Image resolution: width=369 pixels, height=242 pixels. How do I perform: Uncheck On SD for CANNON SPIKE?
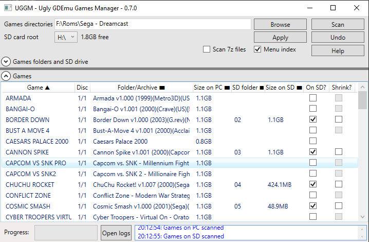[x=313, y=152]
